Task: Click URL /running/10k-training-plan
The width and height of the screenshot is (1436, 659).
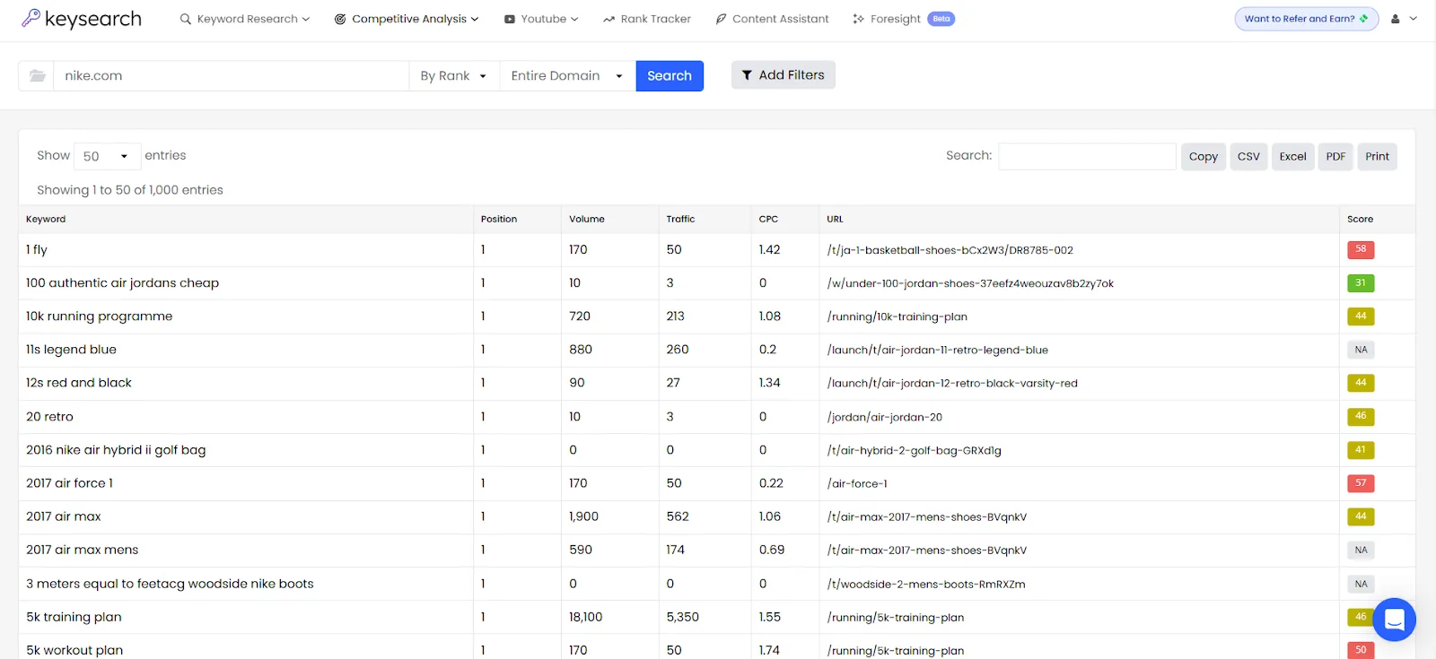Action: [897, 316]
